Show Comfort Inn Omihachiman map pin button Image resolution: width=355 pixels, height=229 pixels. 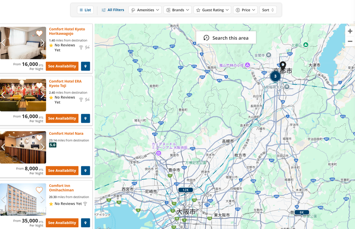click(85, 223)
